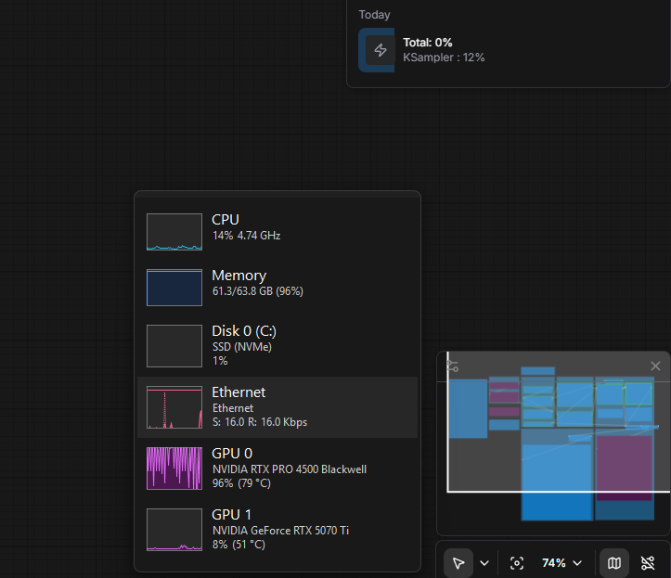The height and width of the screenshot is (578, 671).
Task: Click '8% (51 °C)' GPU 1 value
Action: click(239, 545)
